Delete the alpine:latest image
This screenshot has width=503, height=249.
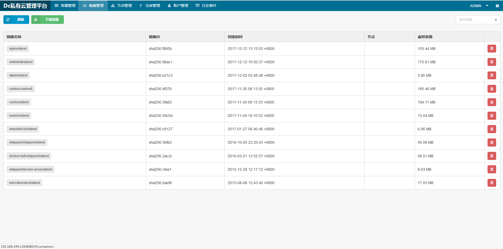coord(492,75)
